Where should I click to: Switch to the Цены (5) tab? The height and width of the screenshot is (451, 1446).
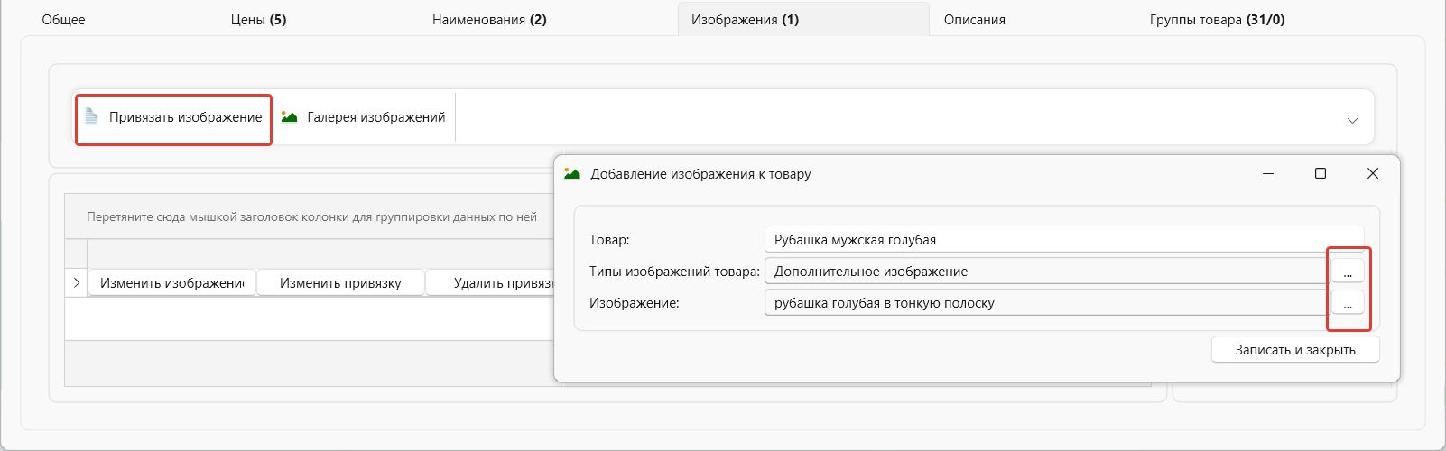259,20
